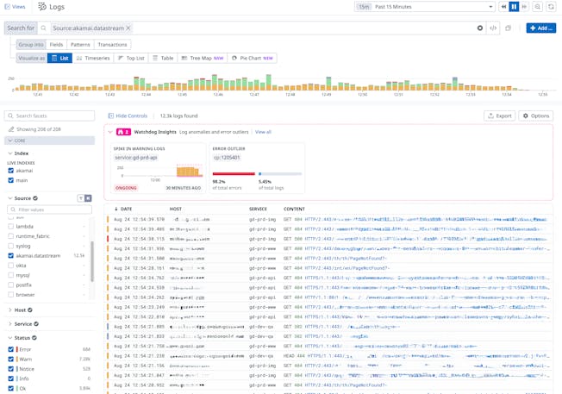Remove the Source:akamai.datastream filter

tap(128, 28)
